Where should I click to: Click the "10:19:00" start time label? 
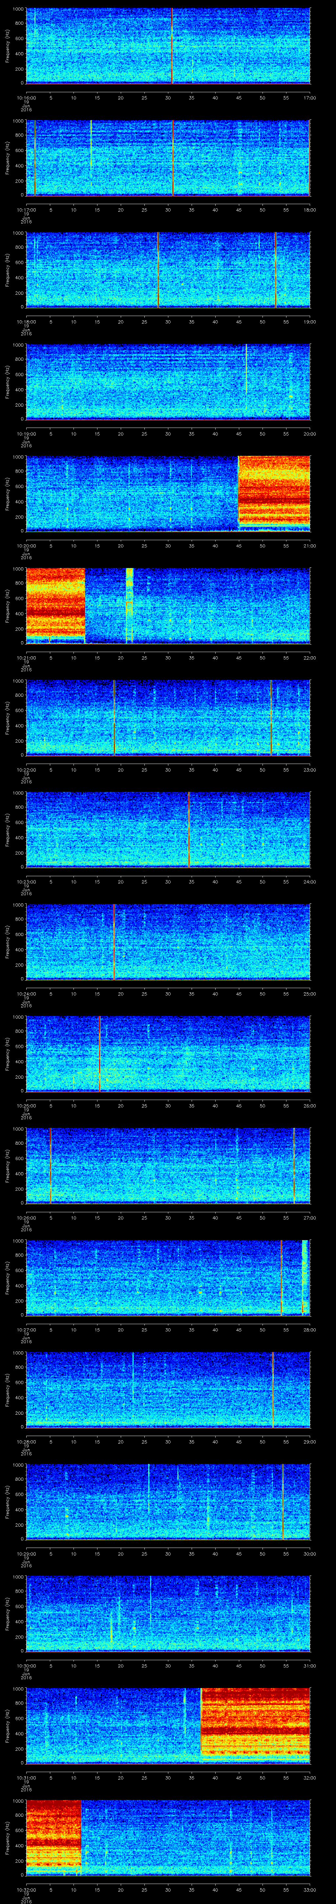pos(26,434)
